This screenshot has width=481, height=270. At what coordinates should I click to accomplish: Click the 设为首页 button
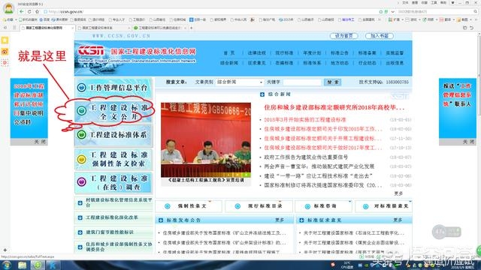pyautogui.click(x=344, y=36)
